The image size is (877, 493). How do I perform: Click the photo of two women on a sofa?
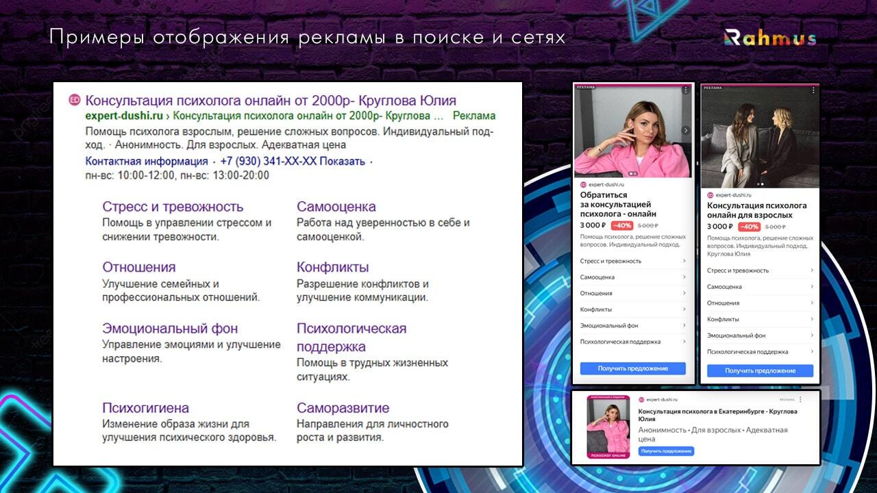pyautogui.click(x=761, y=137)
